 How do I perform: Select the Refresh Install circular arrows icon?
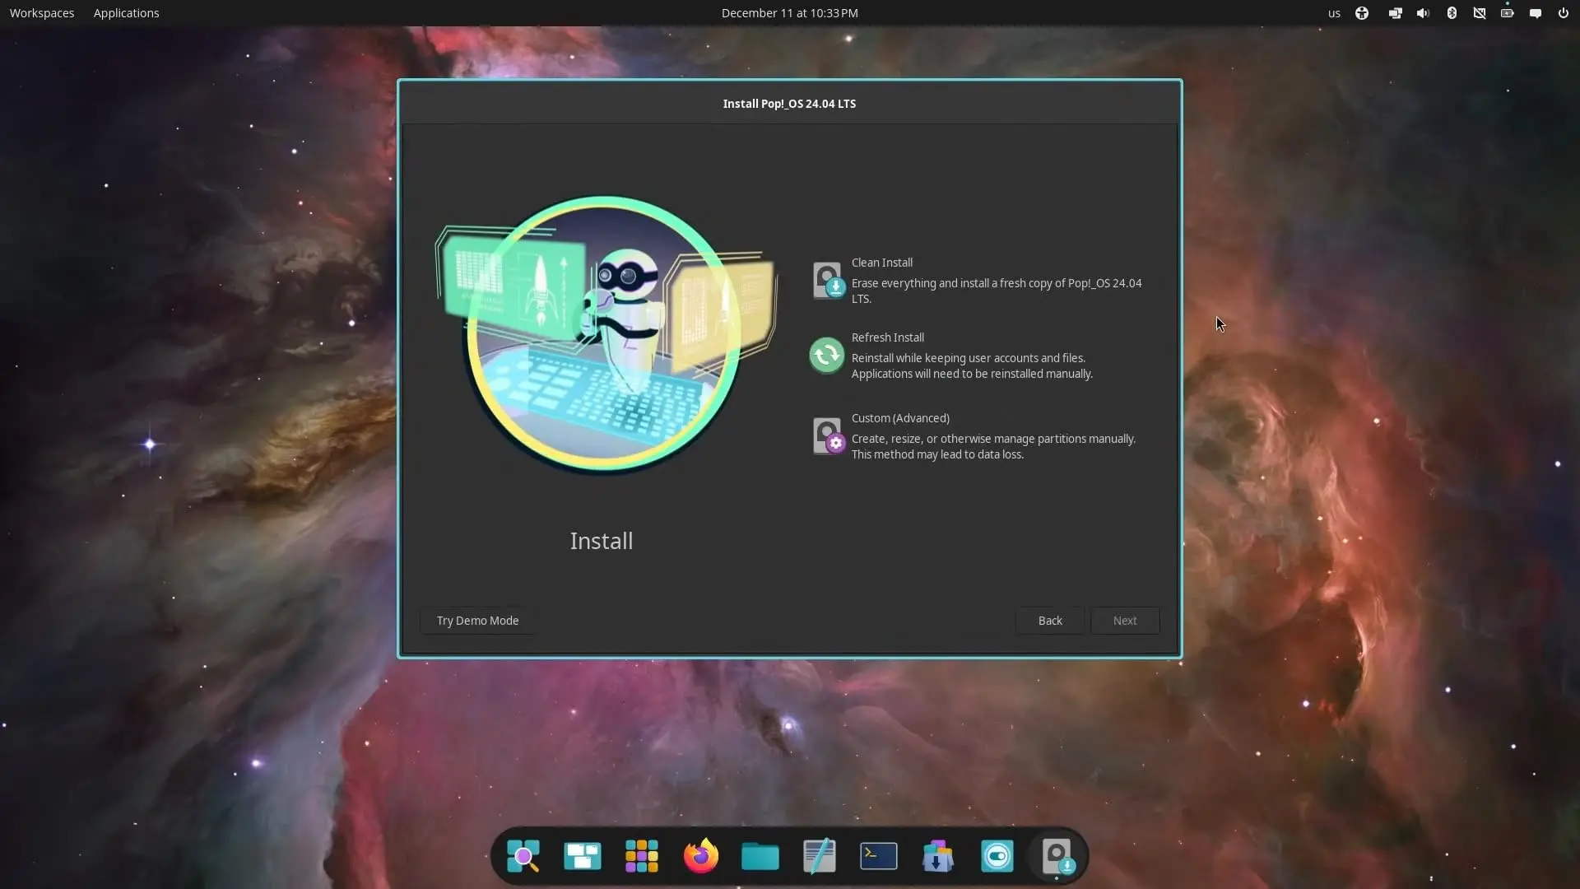tap(827, 356)
